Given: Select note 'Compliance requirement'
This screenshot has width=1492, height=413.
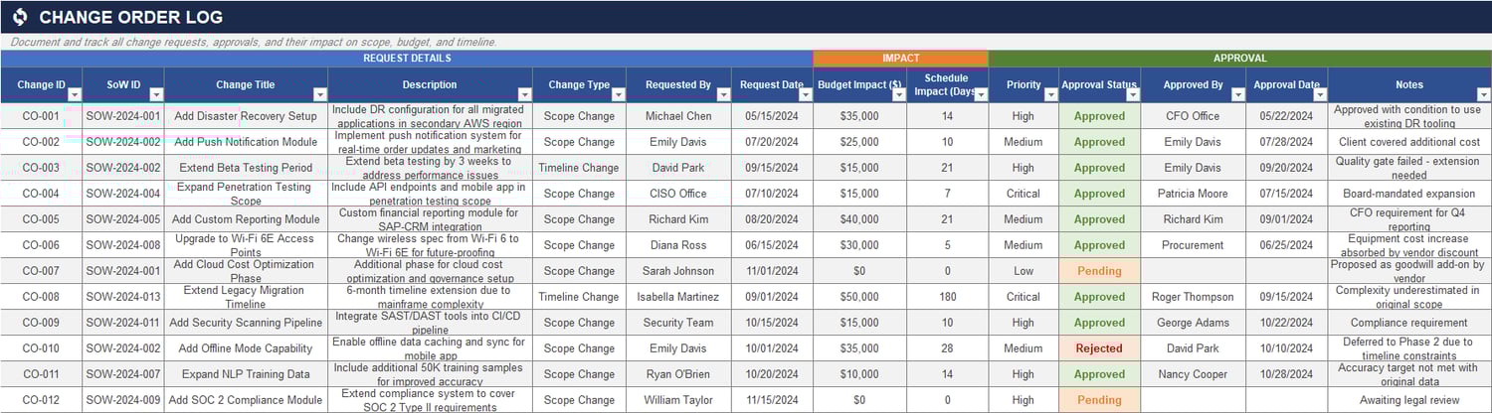Looking at the screenshot, I should [1408, 323].
